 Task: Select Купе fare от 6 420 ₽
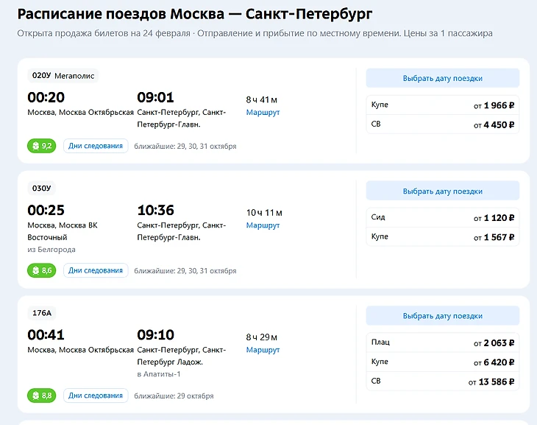coord(443,362)
